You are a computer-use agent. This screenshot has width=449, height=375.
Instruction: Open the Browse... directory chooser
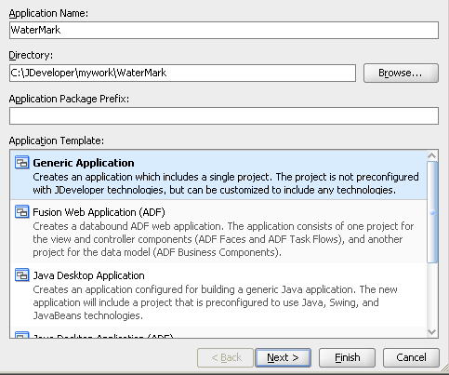401,73
